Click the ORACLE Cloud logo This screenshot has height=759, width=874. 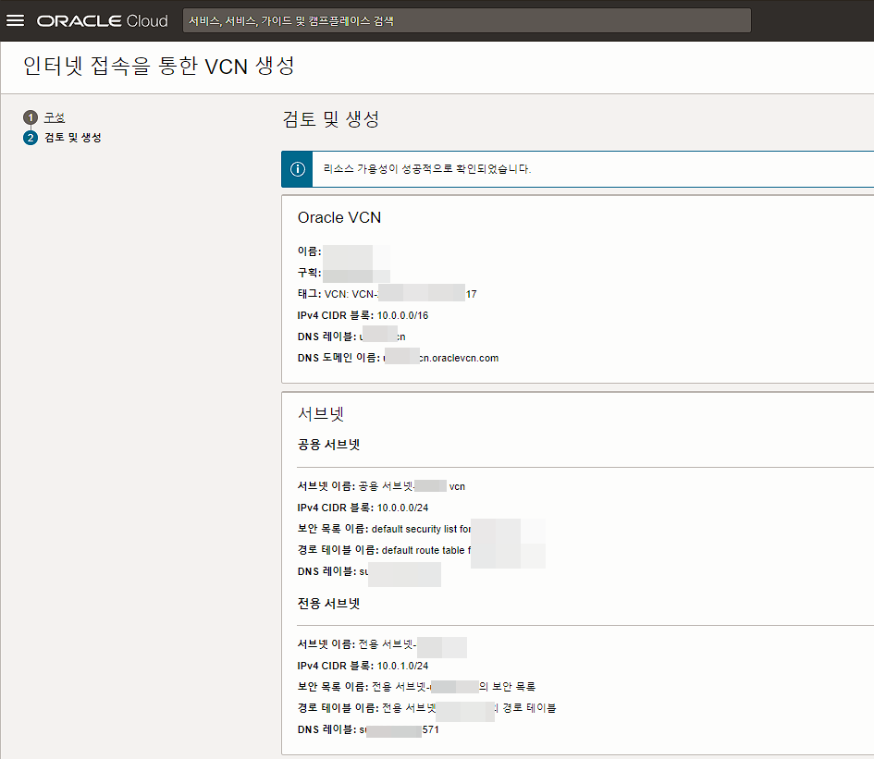(x=102, y=20)
